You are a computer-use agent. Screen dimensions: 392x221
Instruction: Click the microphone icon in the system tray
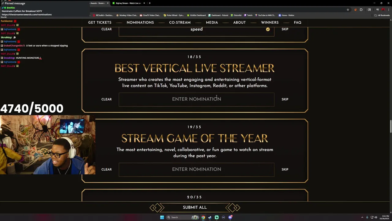pyautogui.click(x=367, y=217)
